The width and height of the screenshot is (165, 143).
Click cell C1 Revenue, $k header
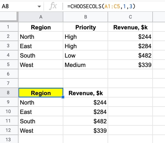pos(130,27)
